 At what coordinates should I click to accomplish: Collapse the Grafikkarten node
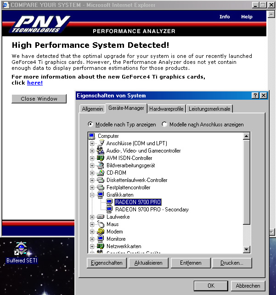click(x=92, y=195)
